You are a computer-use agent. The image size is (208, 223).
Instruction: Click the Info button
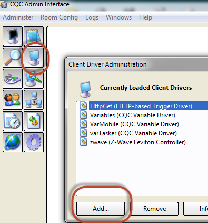pos(196,209)
